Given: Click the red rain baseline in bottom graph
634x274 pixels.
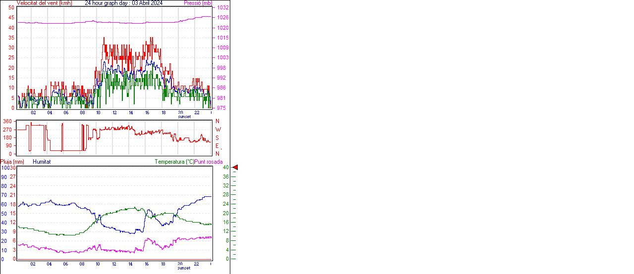Looking at the screenshot, I should (x=114, y=259).
